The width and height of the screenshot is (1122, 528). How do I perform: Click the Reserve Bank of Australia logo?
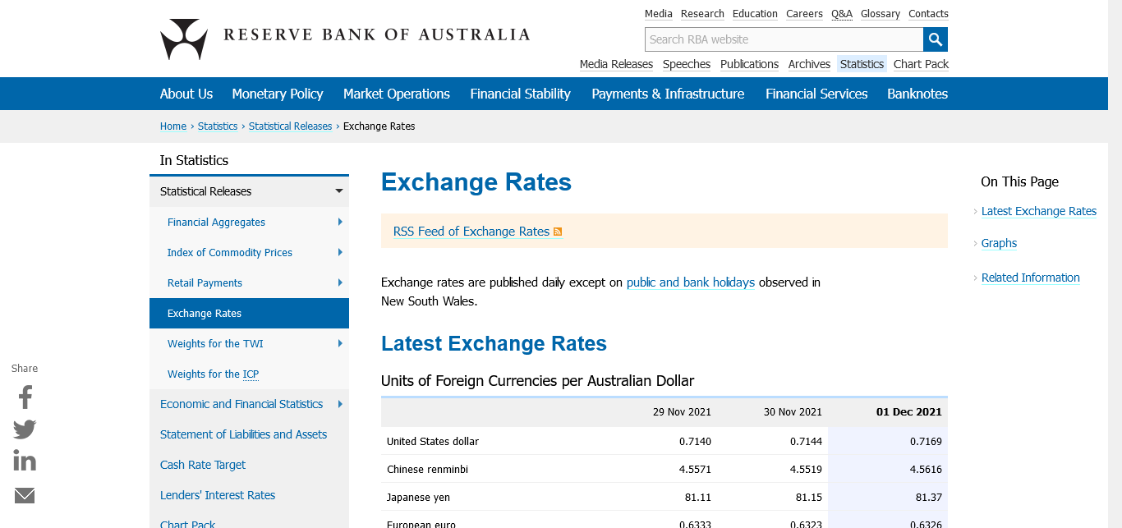coord(184,39)
